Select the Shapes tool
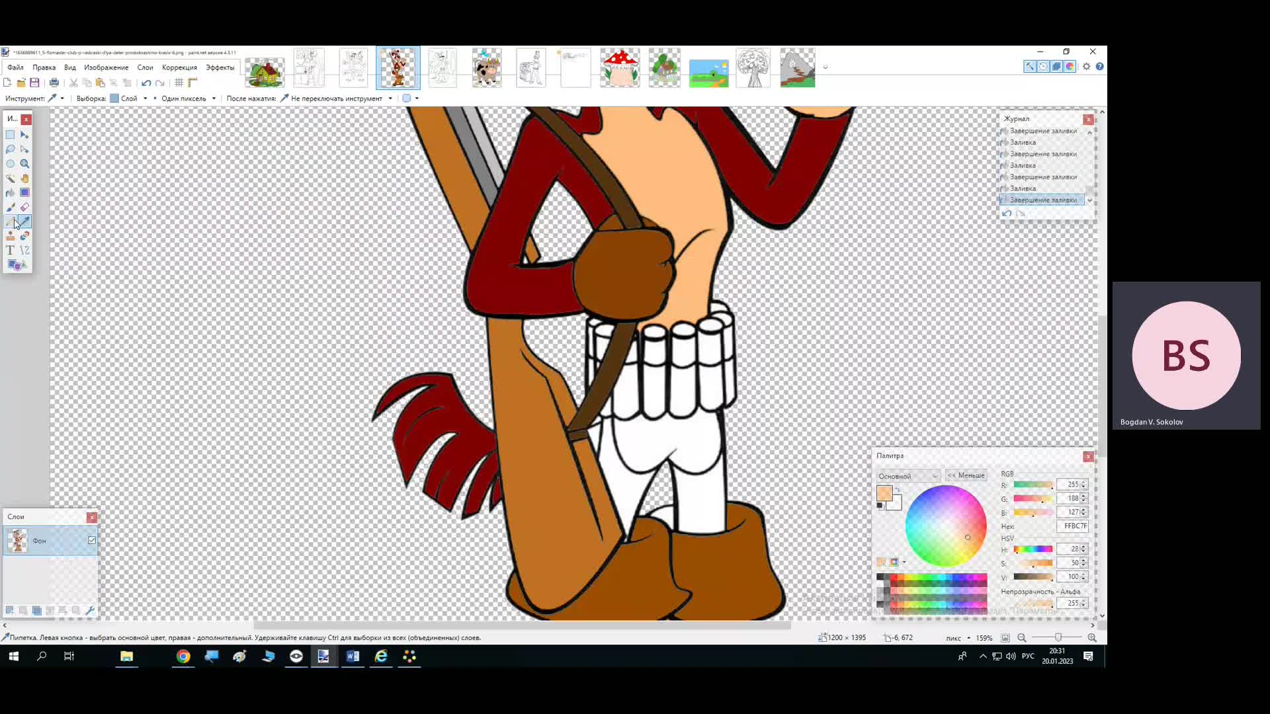The height and width of the screenshot is (714, 1270). coord(17,265)
